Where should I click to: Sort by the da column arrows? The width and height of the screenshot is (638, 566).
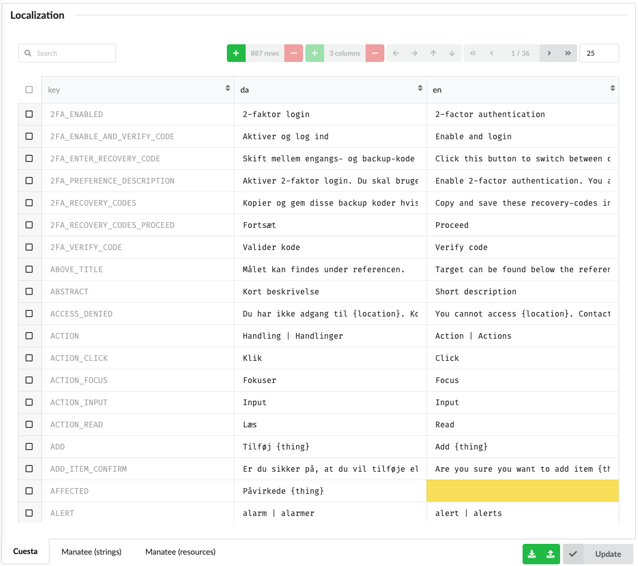420,88
